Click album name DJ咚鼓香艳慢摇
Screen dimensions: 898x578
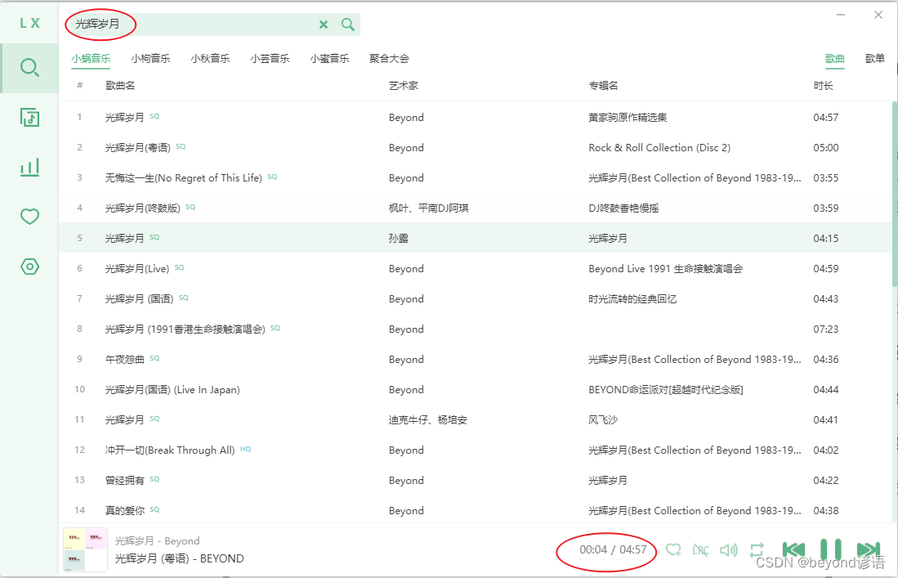[x=623, y=208]
